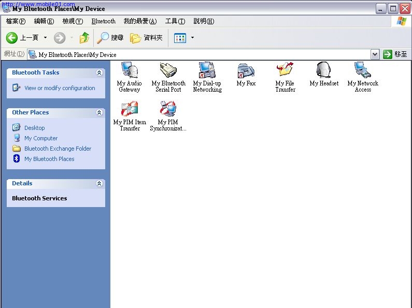Collapse the Other Places panel
The height and width of the screenshot is (308, 412).
click(100, 112)
